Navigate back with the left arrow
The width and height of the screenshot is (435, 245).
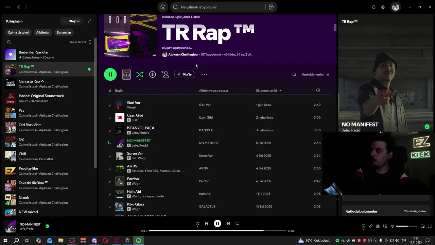[19, 7]
